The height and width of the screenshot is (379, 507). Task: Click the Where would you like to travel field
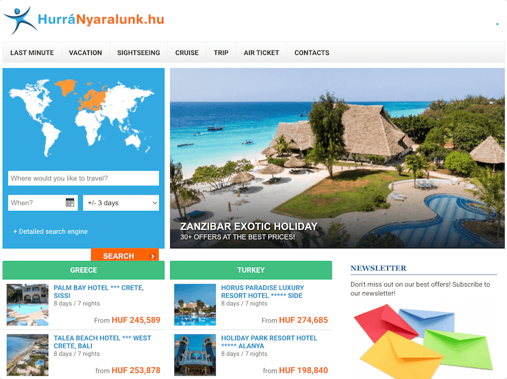pyautogui.click(x=84, y=178)
